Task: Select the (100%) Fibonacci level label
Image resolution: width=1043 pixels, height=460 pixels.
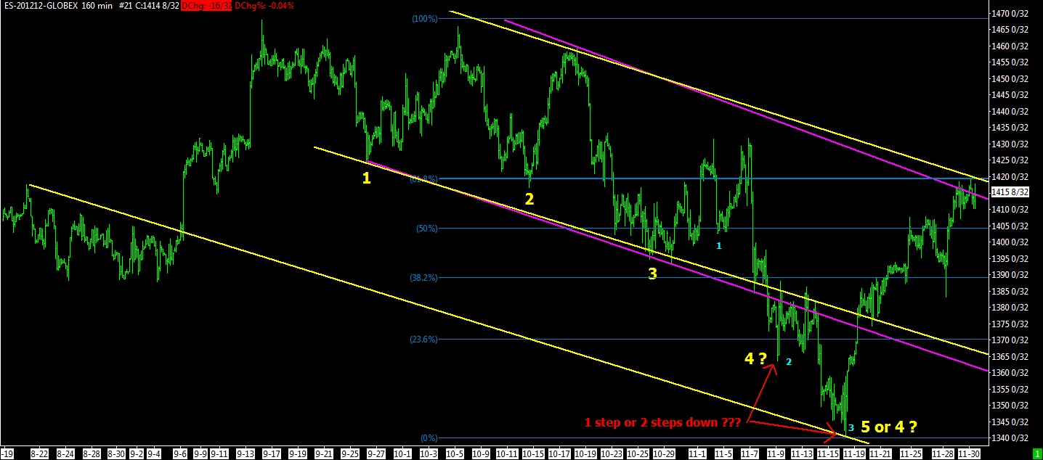Action: (424, 19)
